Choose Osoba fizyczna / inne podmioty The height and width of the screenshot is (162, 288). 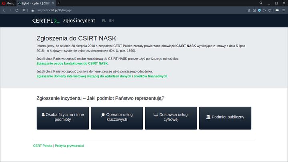point(63,118)
